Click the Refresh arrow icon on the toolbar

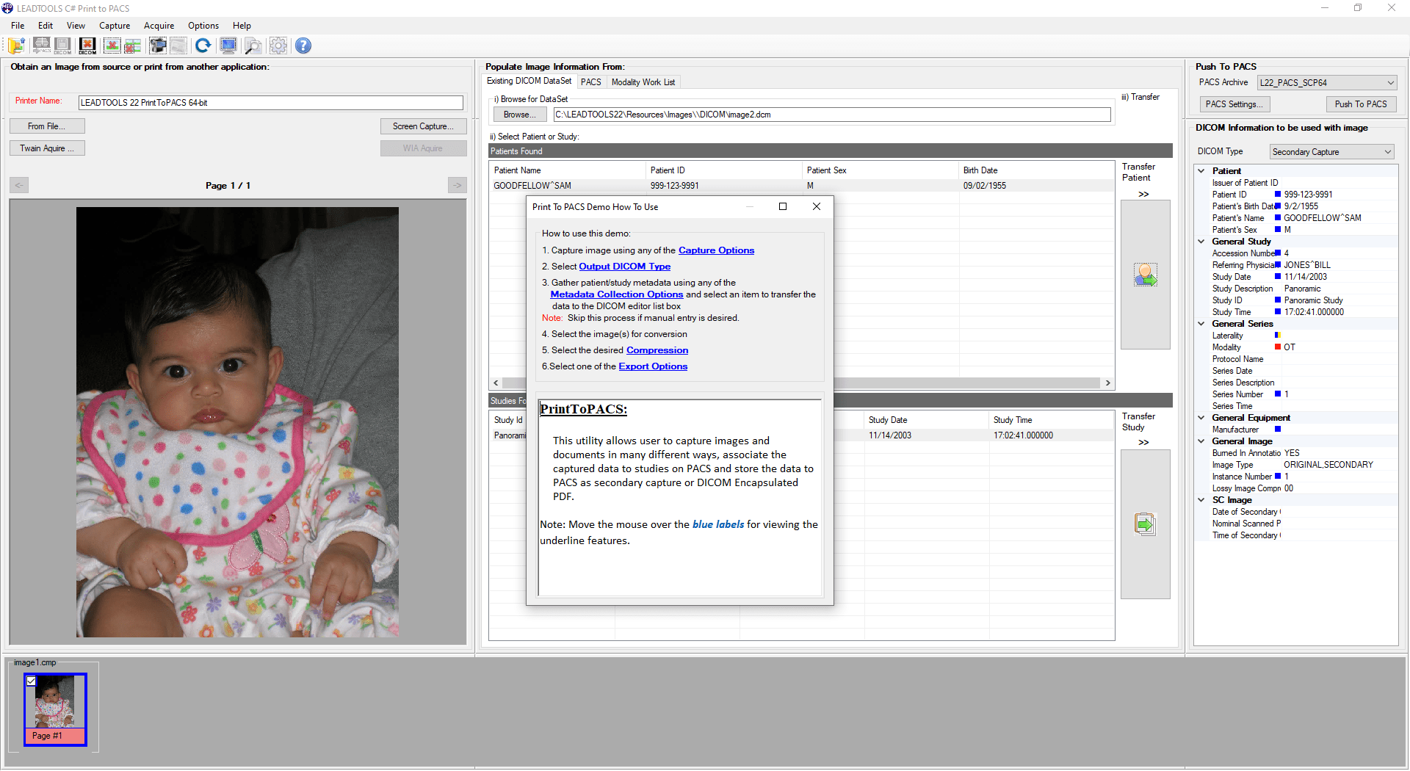[x=203, y=46]
